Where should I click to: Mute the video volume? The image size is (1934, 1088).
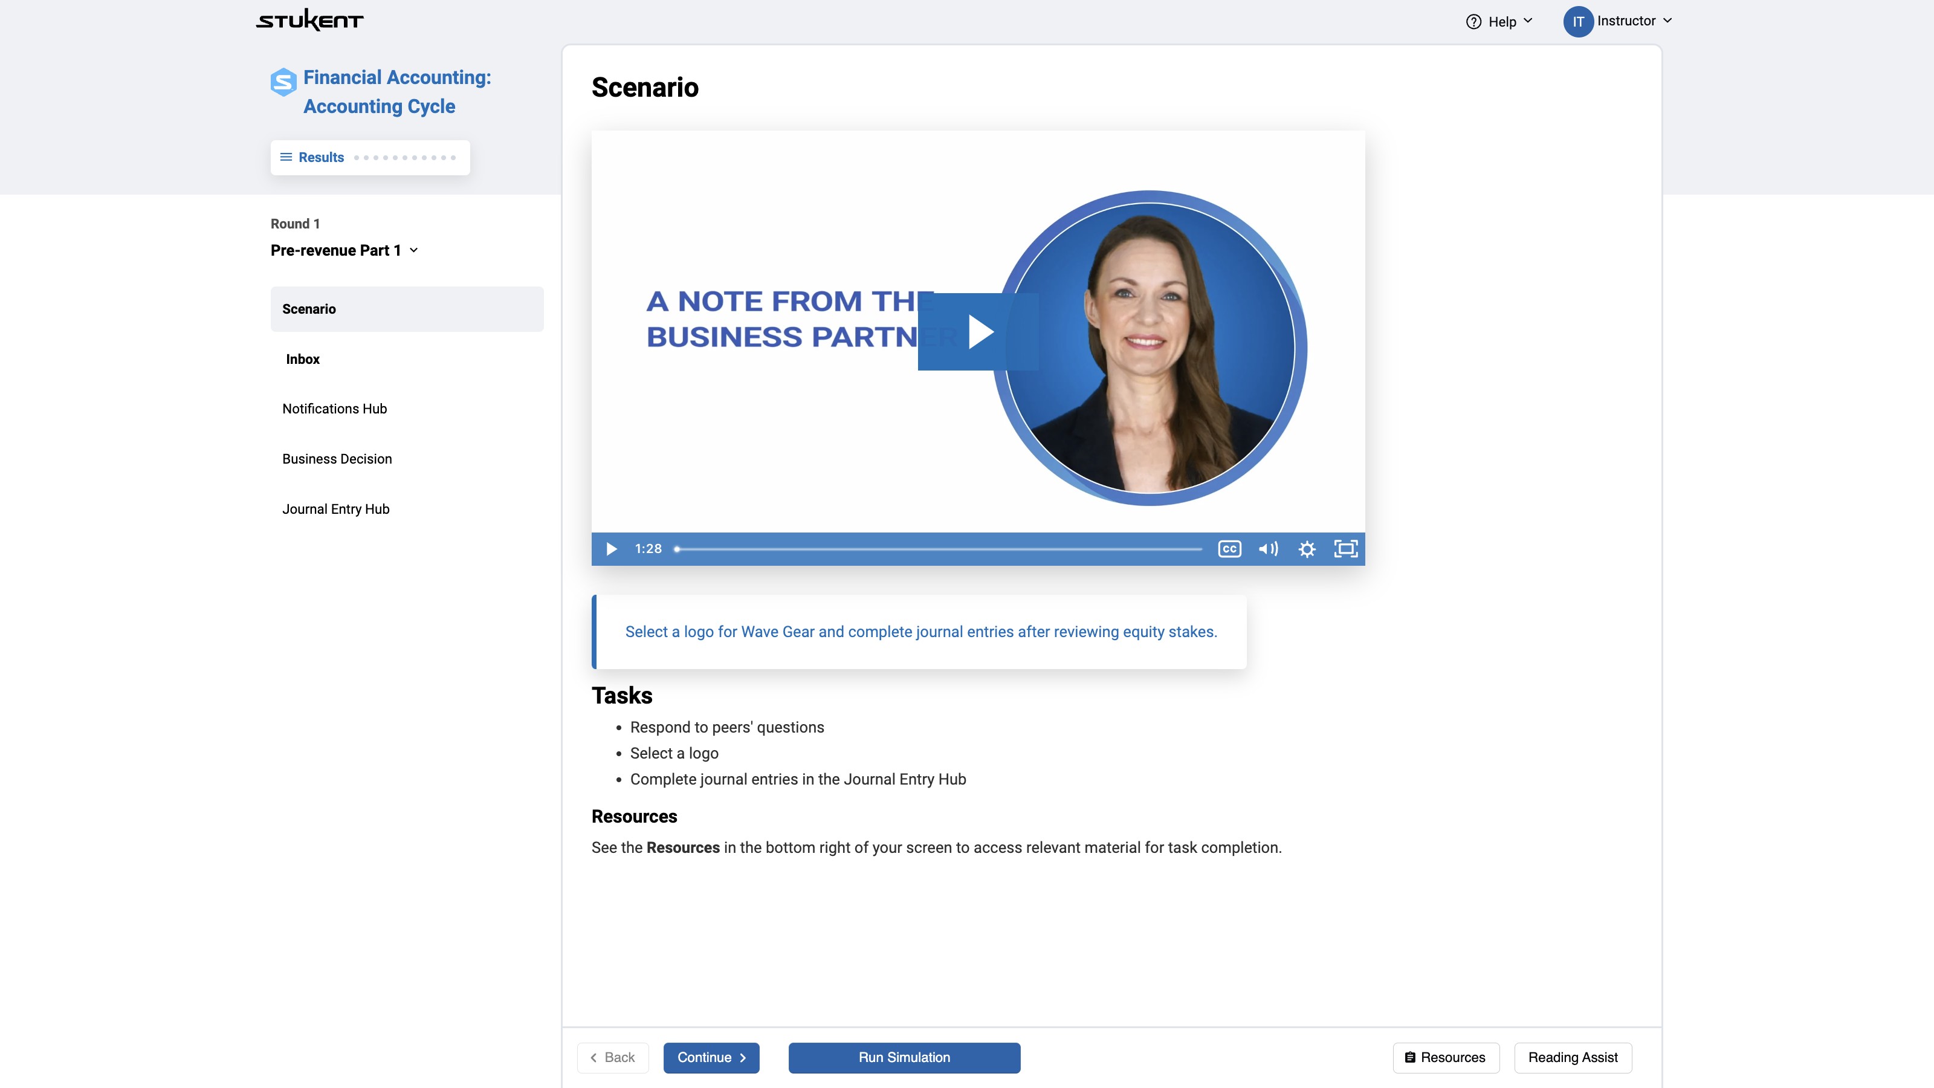pyautogui.click(x=1268, y=549)
